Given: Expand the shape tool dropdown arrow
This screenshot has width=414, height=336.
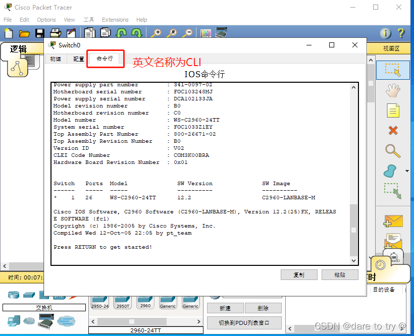Looking at the screenshot, I should tap(407, 171).
